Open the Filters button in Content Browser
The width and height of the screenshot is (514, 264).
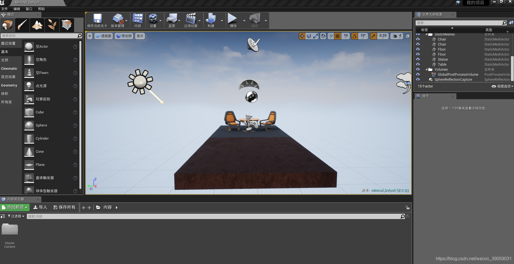coord(16,216)
